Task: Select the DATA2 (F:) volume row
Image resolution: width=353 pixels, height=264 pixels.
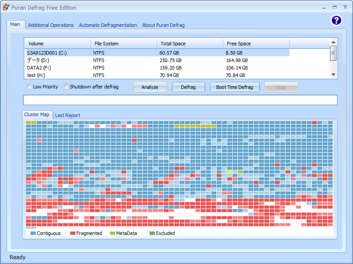Action: click(x=157, y=68)
